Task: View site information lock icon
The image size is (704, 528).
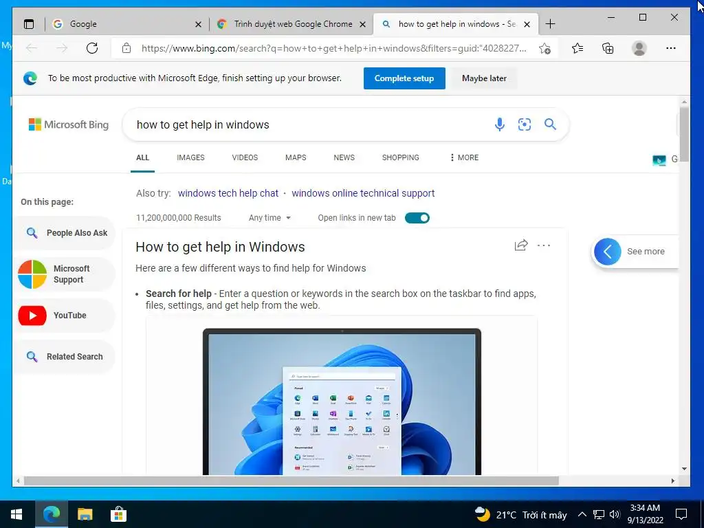Action: pyautogui.click(x=126, y=48)
